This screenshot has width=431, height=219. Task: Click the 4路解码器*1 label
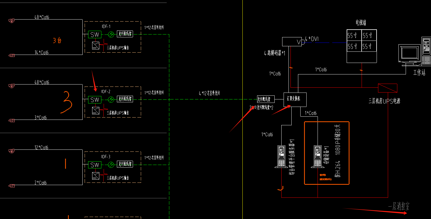tap(274, 53)
